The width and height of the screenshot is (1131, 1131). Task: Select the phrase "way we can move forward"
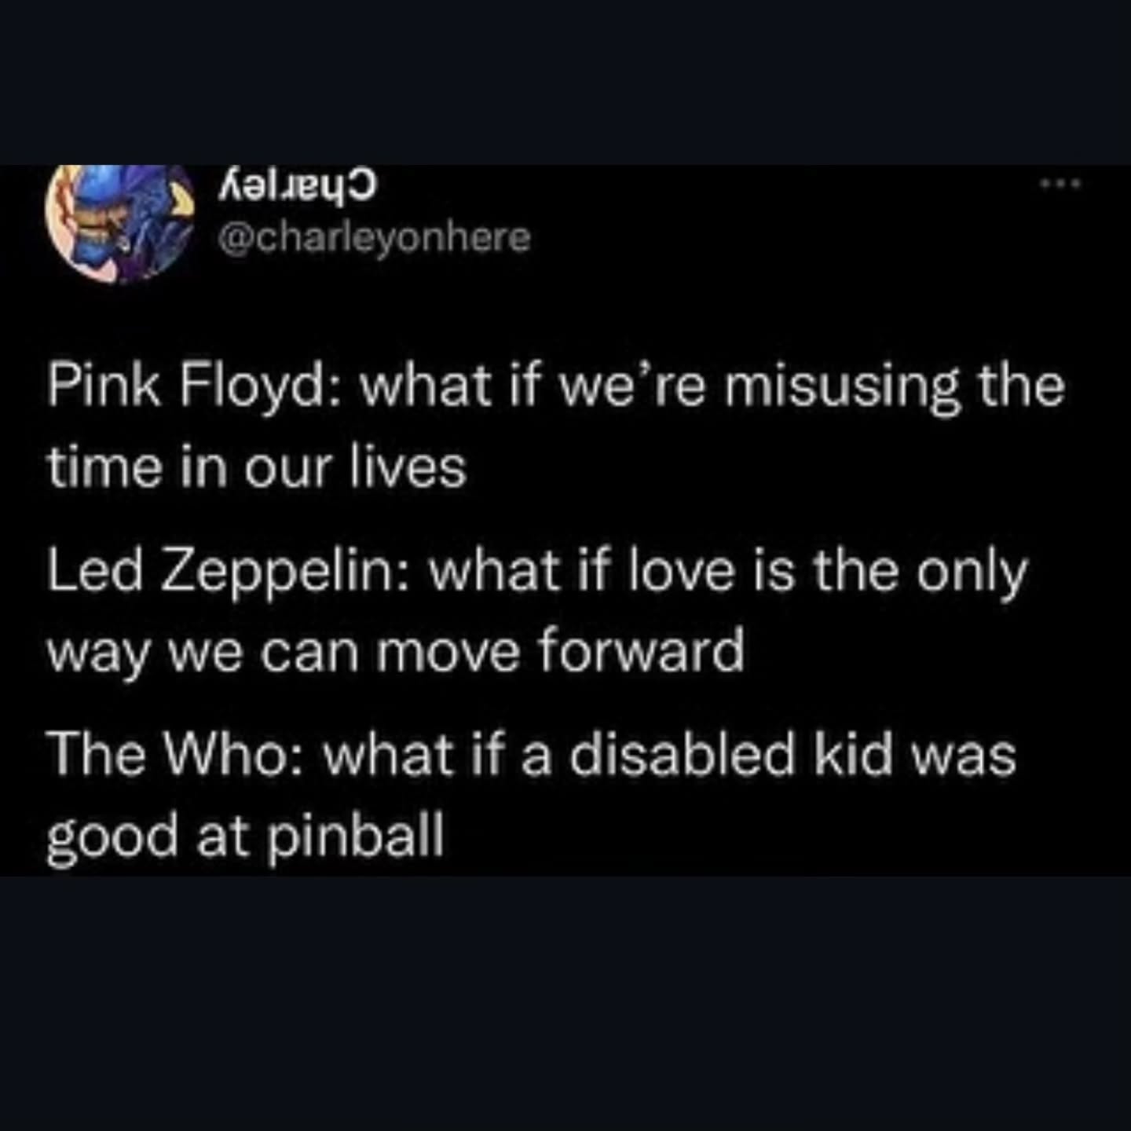pyautogui.click(x=396, y=652)
